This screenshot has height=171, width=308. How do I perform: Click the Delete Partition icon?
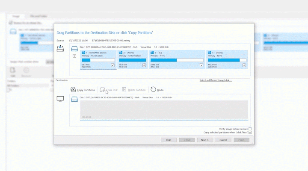[x=124, y=90]
